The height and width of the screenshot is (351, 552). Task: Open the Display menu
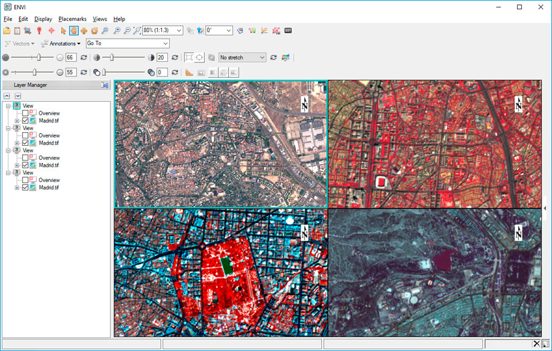pyautogui.click(x=43, y=19)
